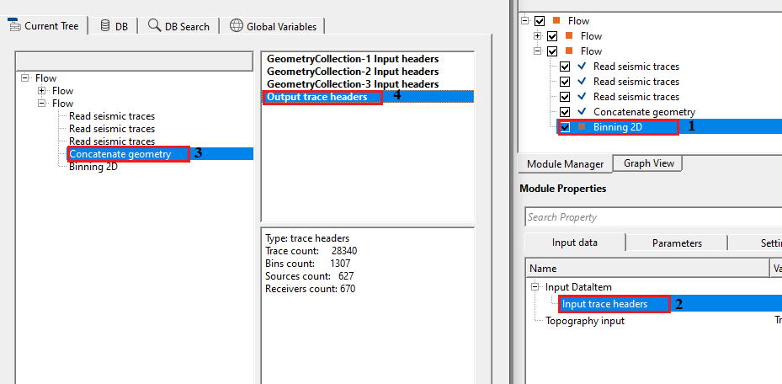Screen dimensions: 782x384
Task: Click the Module Properties heading
Action: pos(562,189)
